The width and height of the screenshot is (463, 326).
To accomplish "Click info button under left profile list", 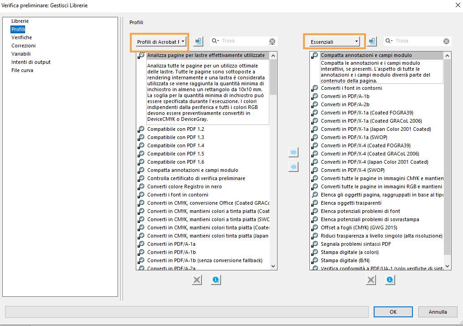I will point(216,279).
